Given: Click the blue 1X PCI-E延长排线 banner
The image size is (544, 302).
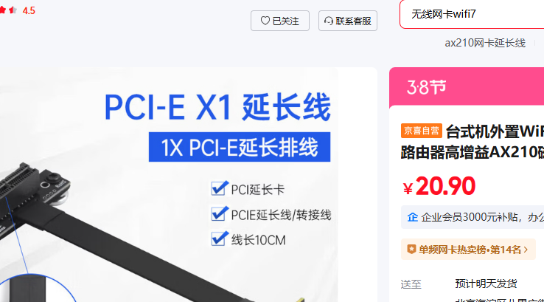Looking at the screenshot, I should pos(240,147).
